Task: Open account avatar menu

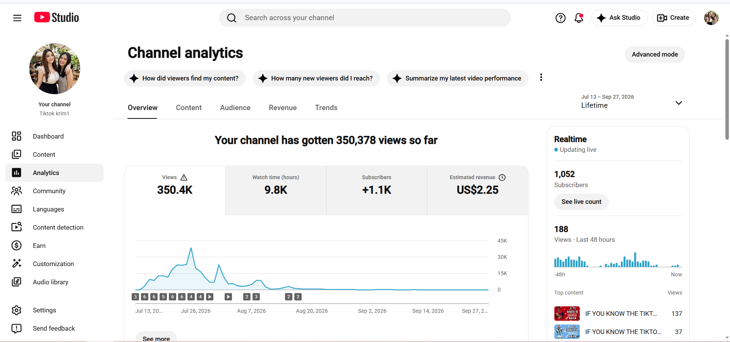Action: (711, 18)
